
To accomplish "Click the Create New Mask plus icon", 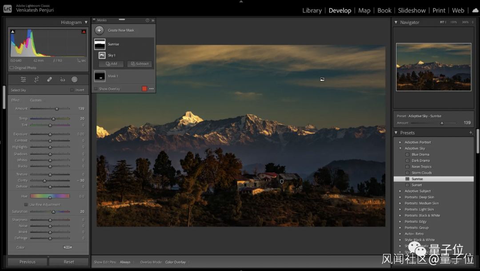I will coord(100,30).
